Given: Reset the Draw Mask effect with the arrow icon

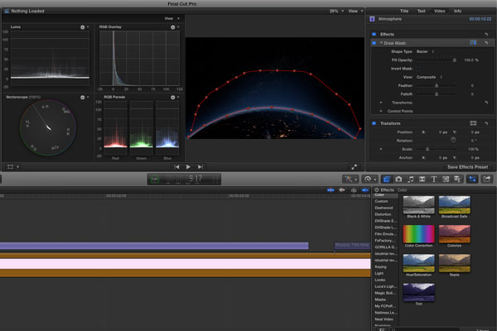Looking at the screenshot, I should [486, 42].
